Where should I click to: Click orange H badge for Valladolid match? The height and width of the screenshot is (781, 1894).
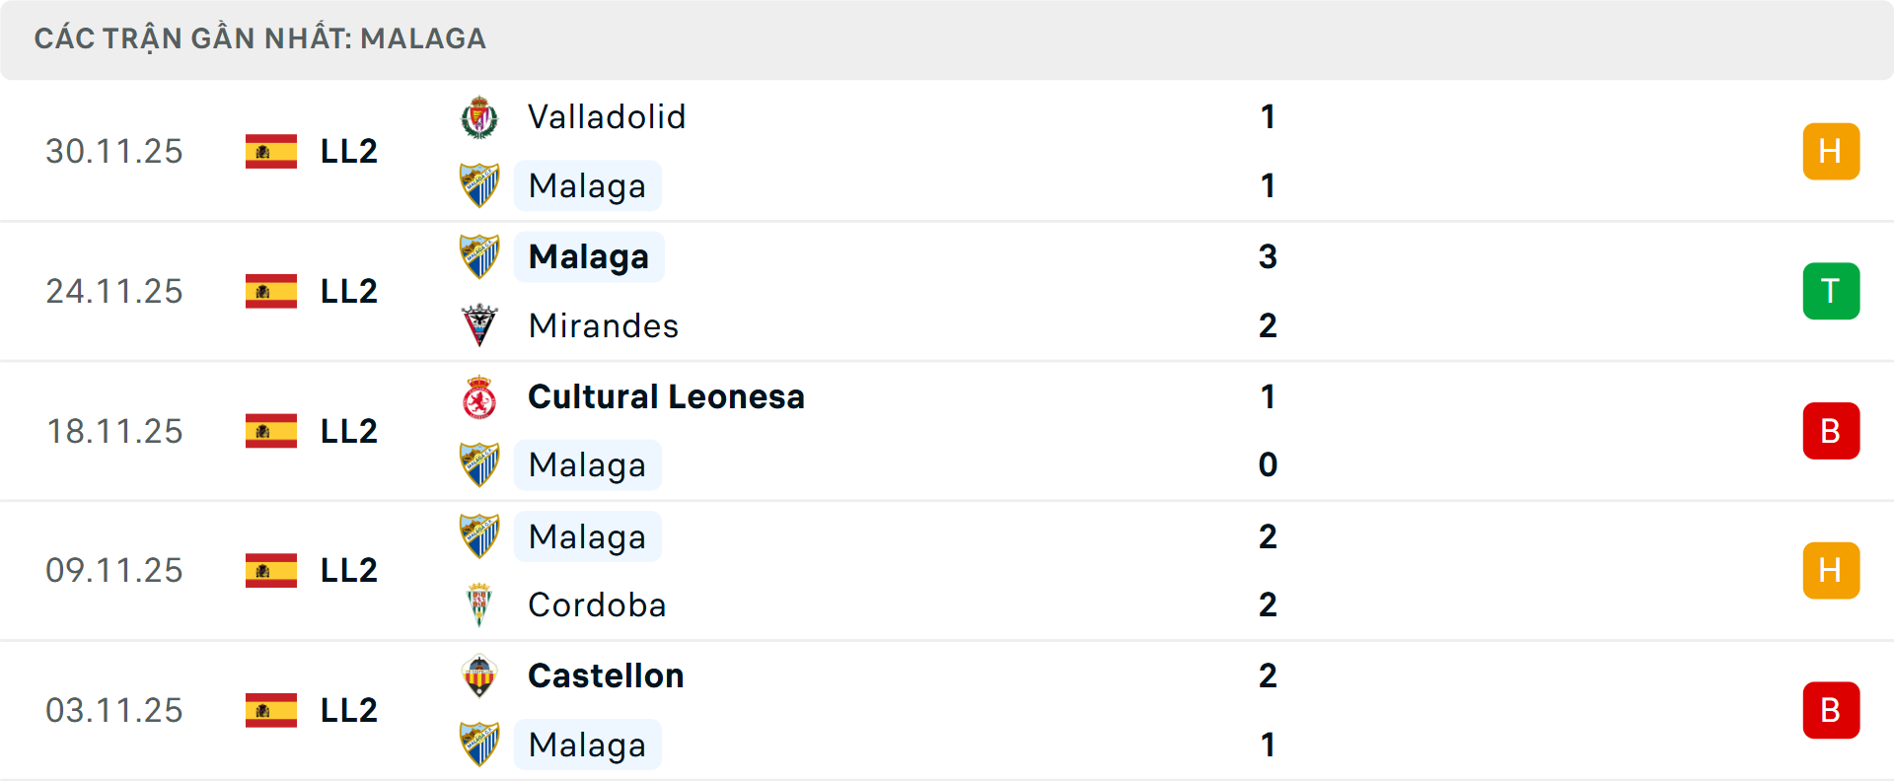pyautogui.click(x=1831, y=151)
